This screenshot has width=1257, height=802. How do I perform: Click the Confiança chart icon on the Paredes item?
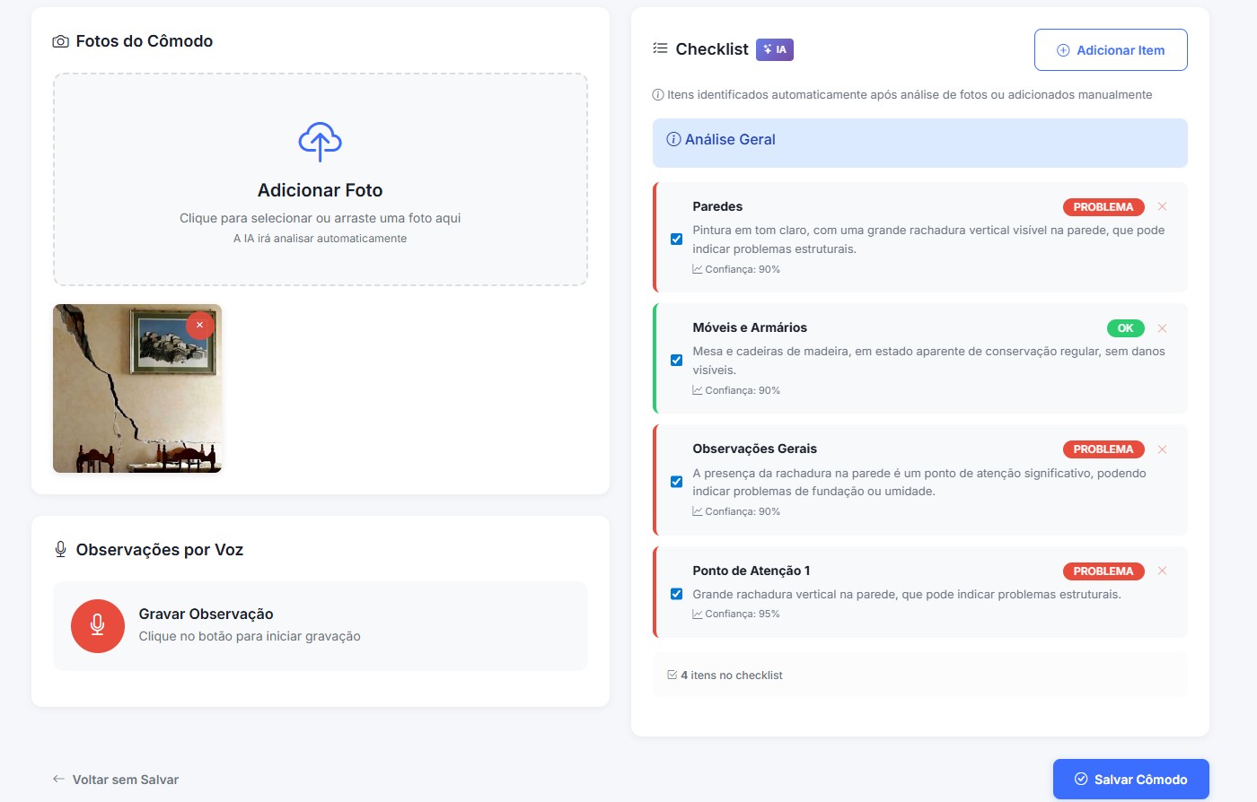point(699,269)
